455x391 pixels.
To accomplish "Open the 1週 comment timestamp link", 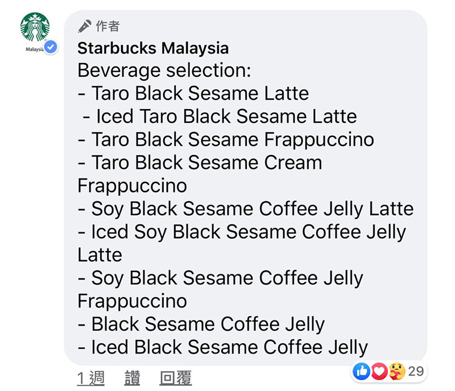I will click(91, 378).
